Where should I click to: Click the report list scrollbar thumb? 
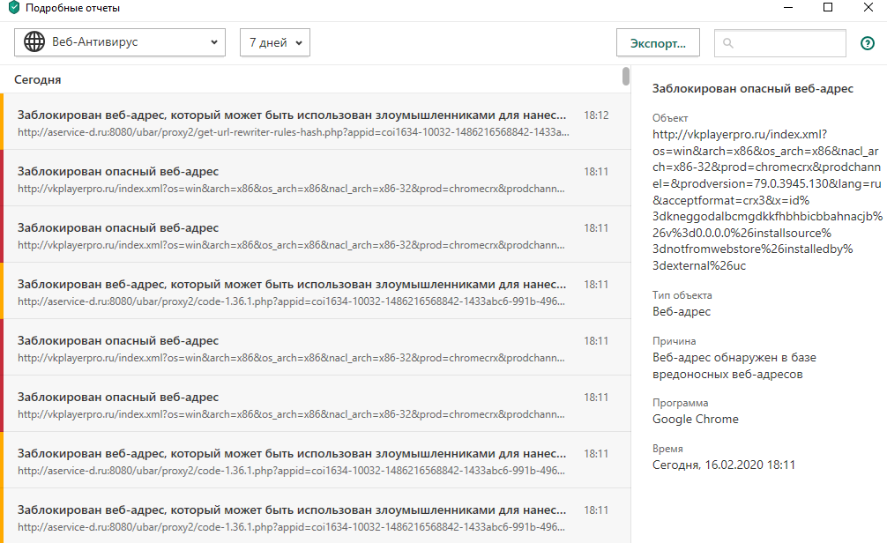click(626, 77)
